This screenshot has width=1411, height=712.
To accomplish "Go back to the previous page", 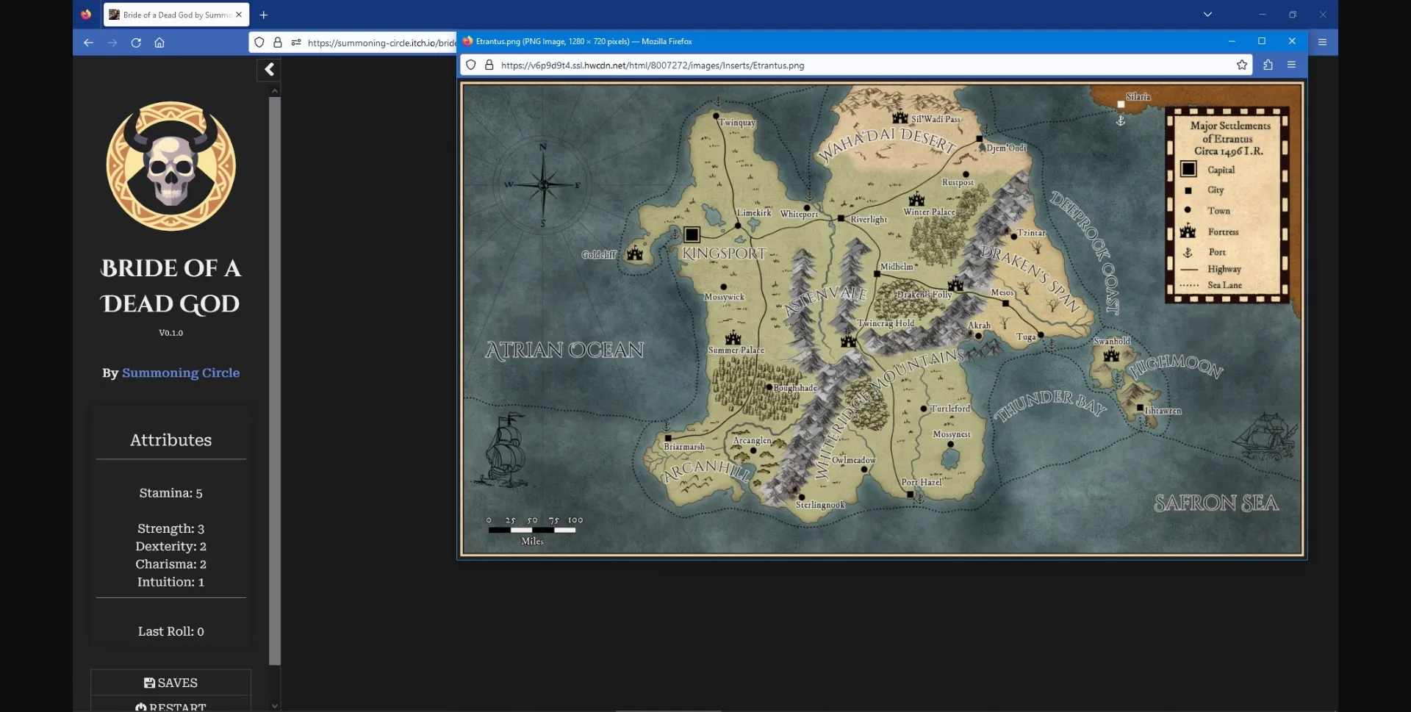I will [88, 43].
